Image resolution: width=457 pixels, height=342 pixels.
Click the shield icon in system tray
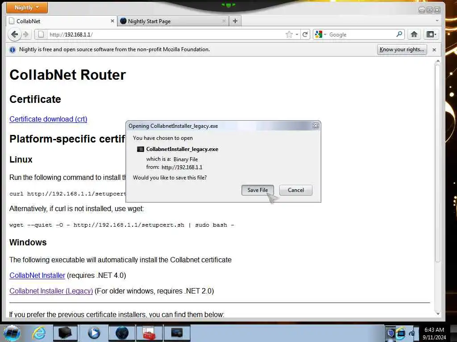click(x=391, y=333)
